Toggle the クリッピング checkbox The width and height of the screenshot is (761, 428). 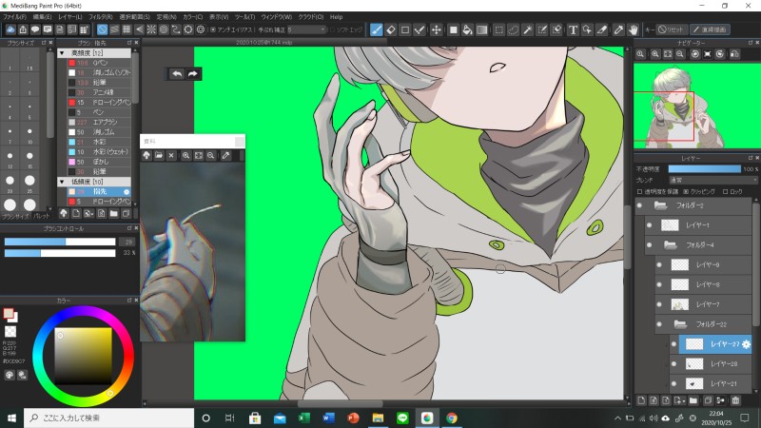click(x=685, y=192)
